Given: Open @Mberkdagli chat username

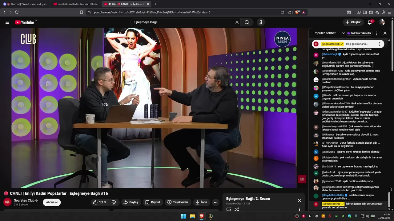Looking at the screenshot, I should click(x=329, y=54).
